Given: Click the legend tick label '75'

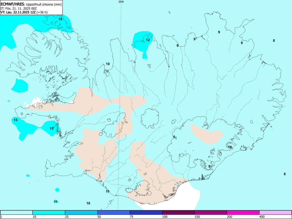Looking at the screenshot, I should pos(132,217).
